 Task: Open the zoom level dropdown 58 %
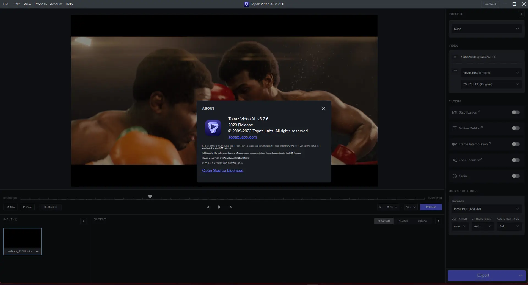point(392,207)
